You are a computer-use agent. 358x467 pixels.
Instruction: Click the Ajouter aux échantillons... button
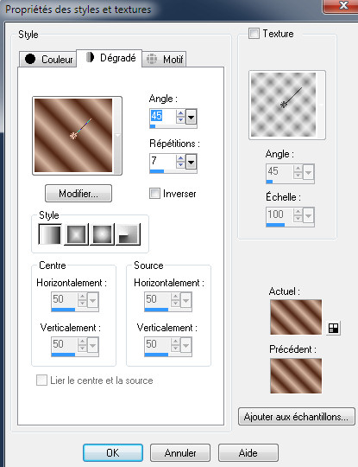click(x=296, y=416)
